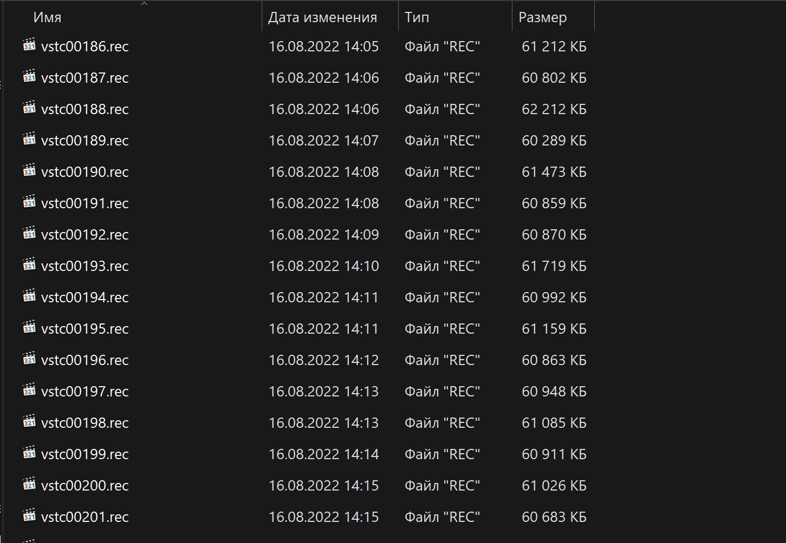This screenshot has height=543, width=786.
Task: Click the icon next to vstc00198.rec
Action: click(29, 422)
